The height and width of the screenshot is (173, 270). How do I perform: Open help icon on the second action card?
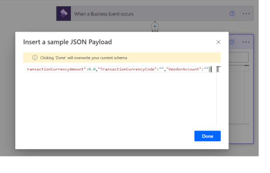point(232,42)
